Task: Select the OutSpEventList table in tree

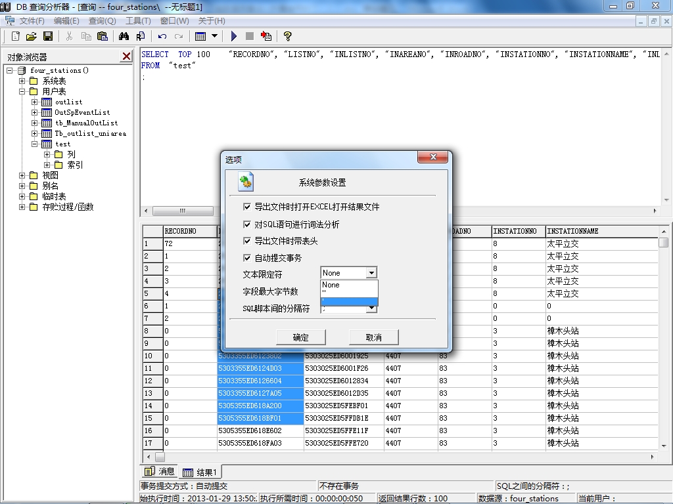Action: point(82,112)
